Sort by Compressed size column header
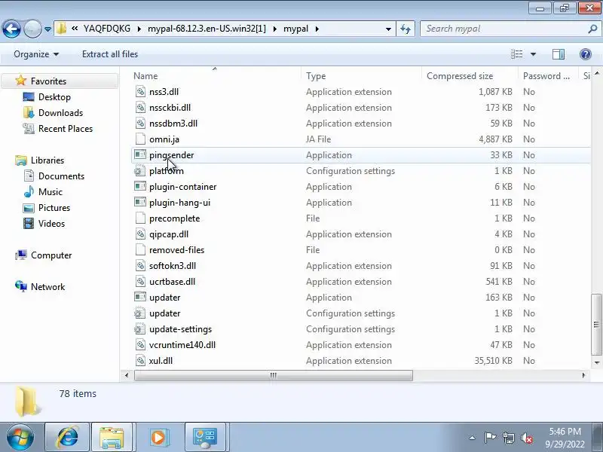The height and width of the screenshot is (452, 603). coord(460,76)
